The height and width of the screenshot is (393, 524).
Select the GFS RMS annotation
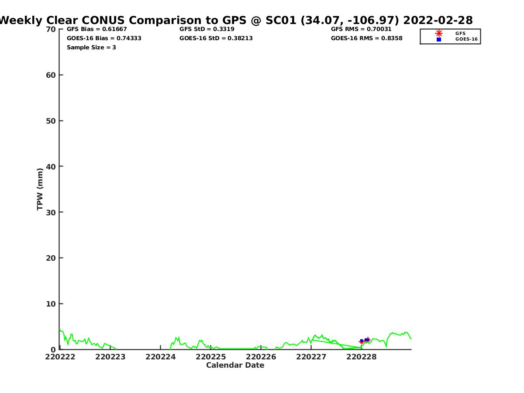click(361, 29)
